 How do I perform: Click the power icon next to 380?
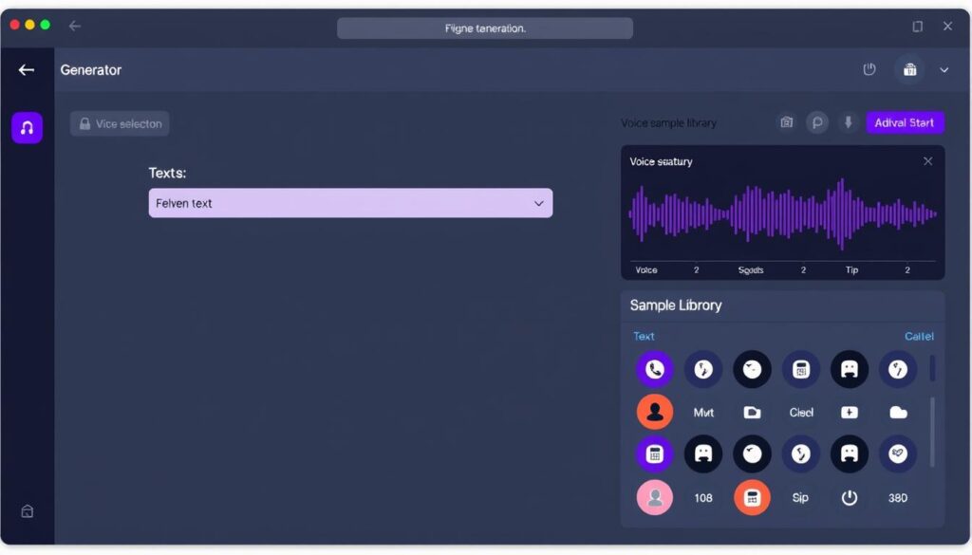pos(849,497)
